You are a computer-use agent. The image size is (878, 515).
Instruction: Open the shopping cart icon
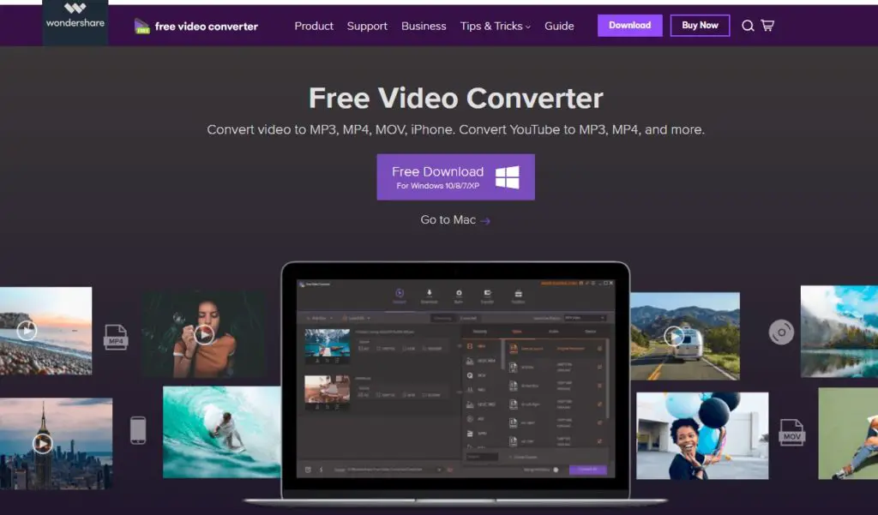[x=767, y=26]
